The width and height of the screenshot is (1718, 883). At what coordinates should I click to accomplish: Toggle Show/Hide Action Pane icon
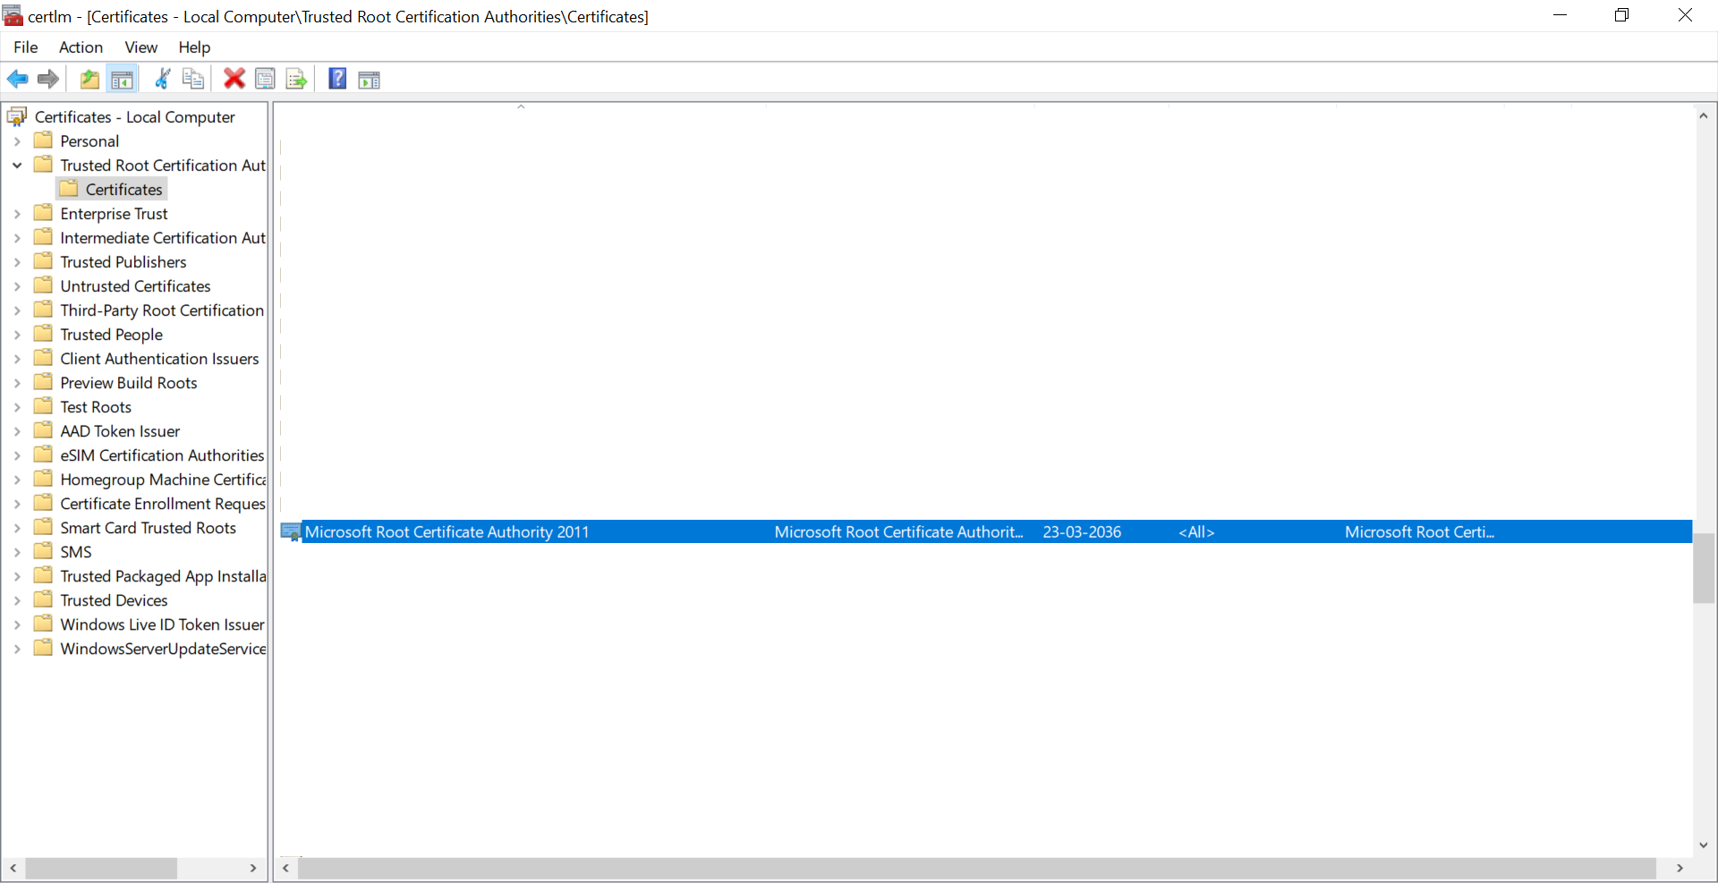369,80
